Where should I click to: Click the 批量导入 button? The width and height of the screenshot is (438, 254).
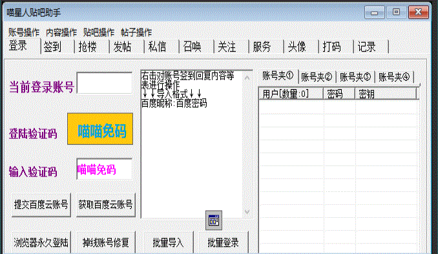click(x=169, y=242)
